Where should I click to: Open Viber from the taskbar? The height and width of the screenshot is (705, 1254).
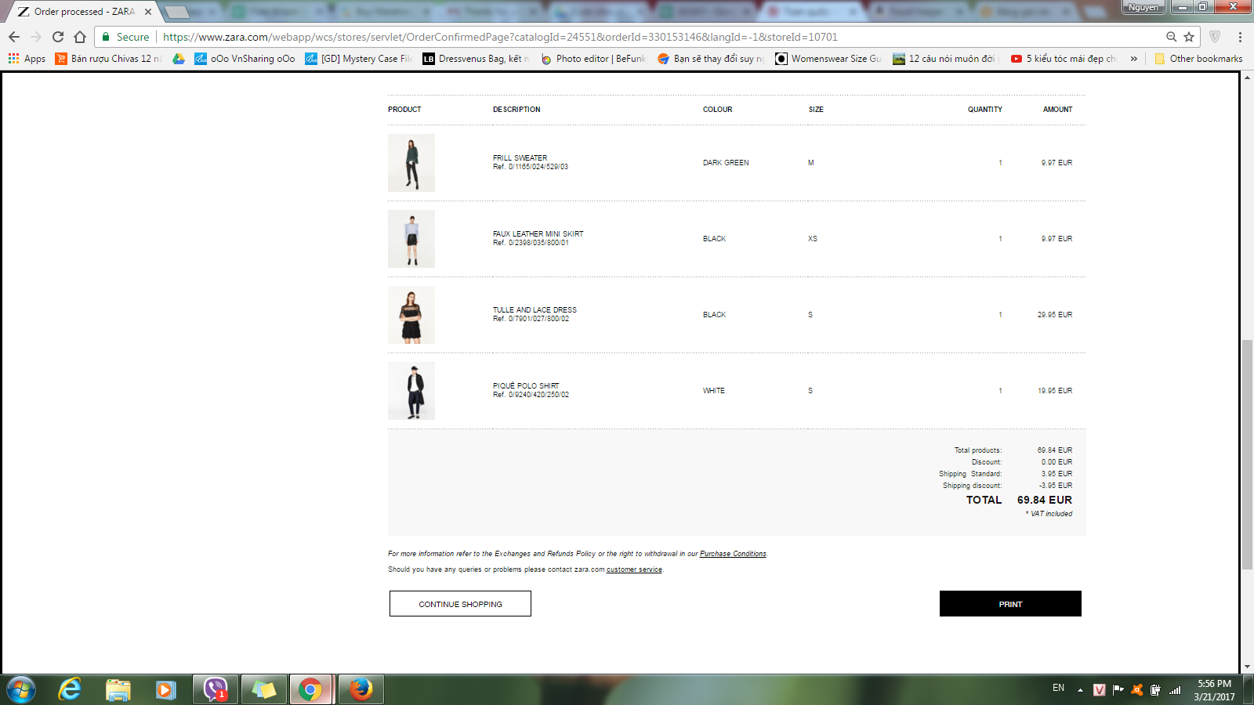(x=215, y=689)
